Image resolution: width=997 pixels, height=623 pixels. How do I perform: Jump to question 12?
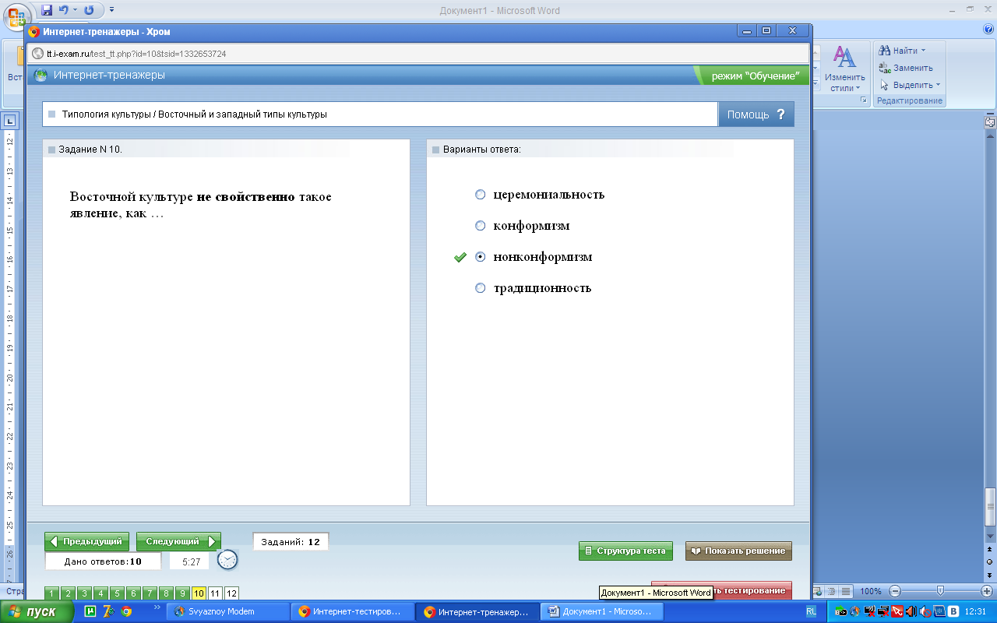[231, 593]
